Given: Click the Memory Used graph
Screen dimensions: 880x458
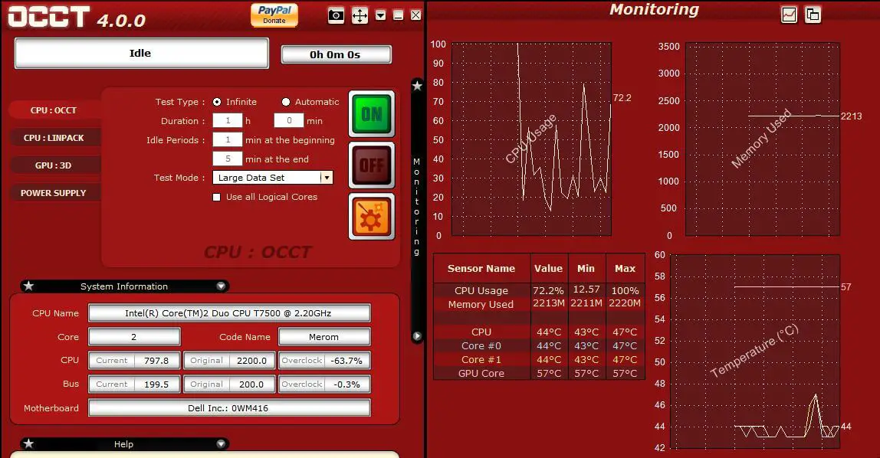Looking at the screenshot, I should (762, 139).
